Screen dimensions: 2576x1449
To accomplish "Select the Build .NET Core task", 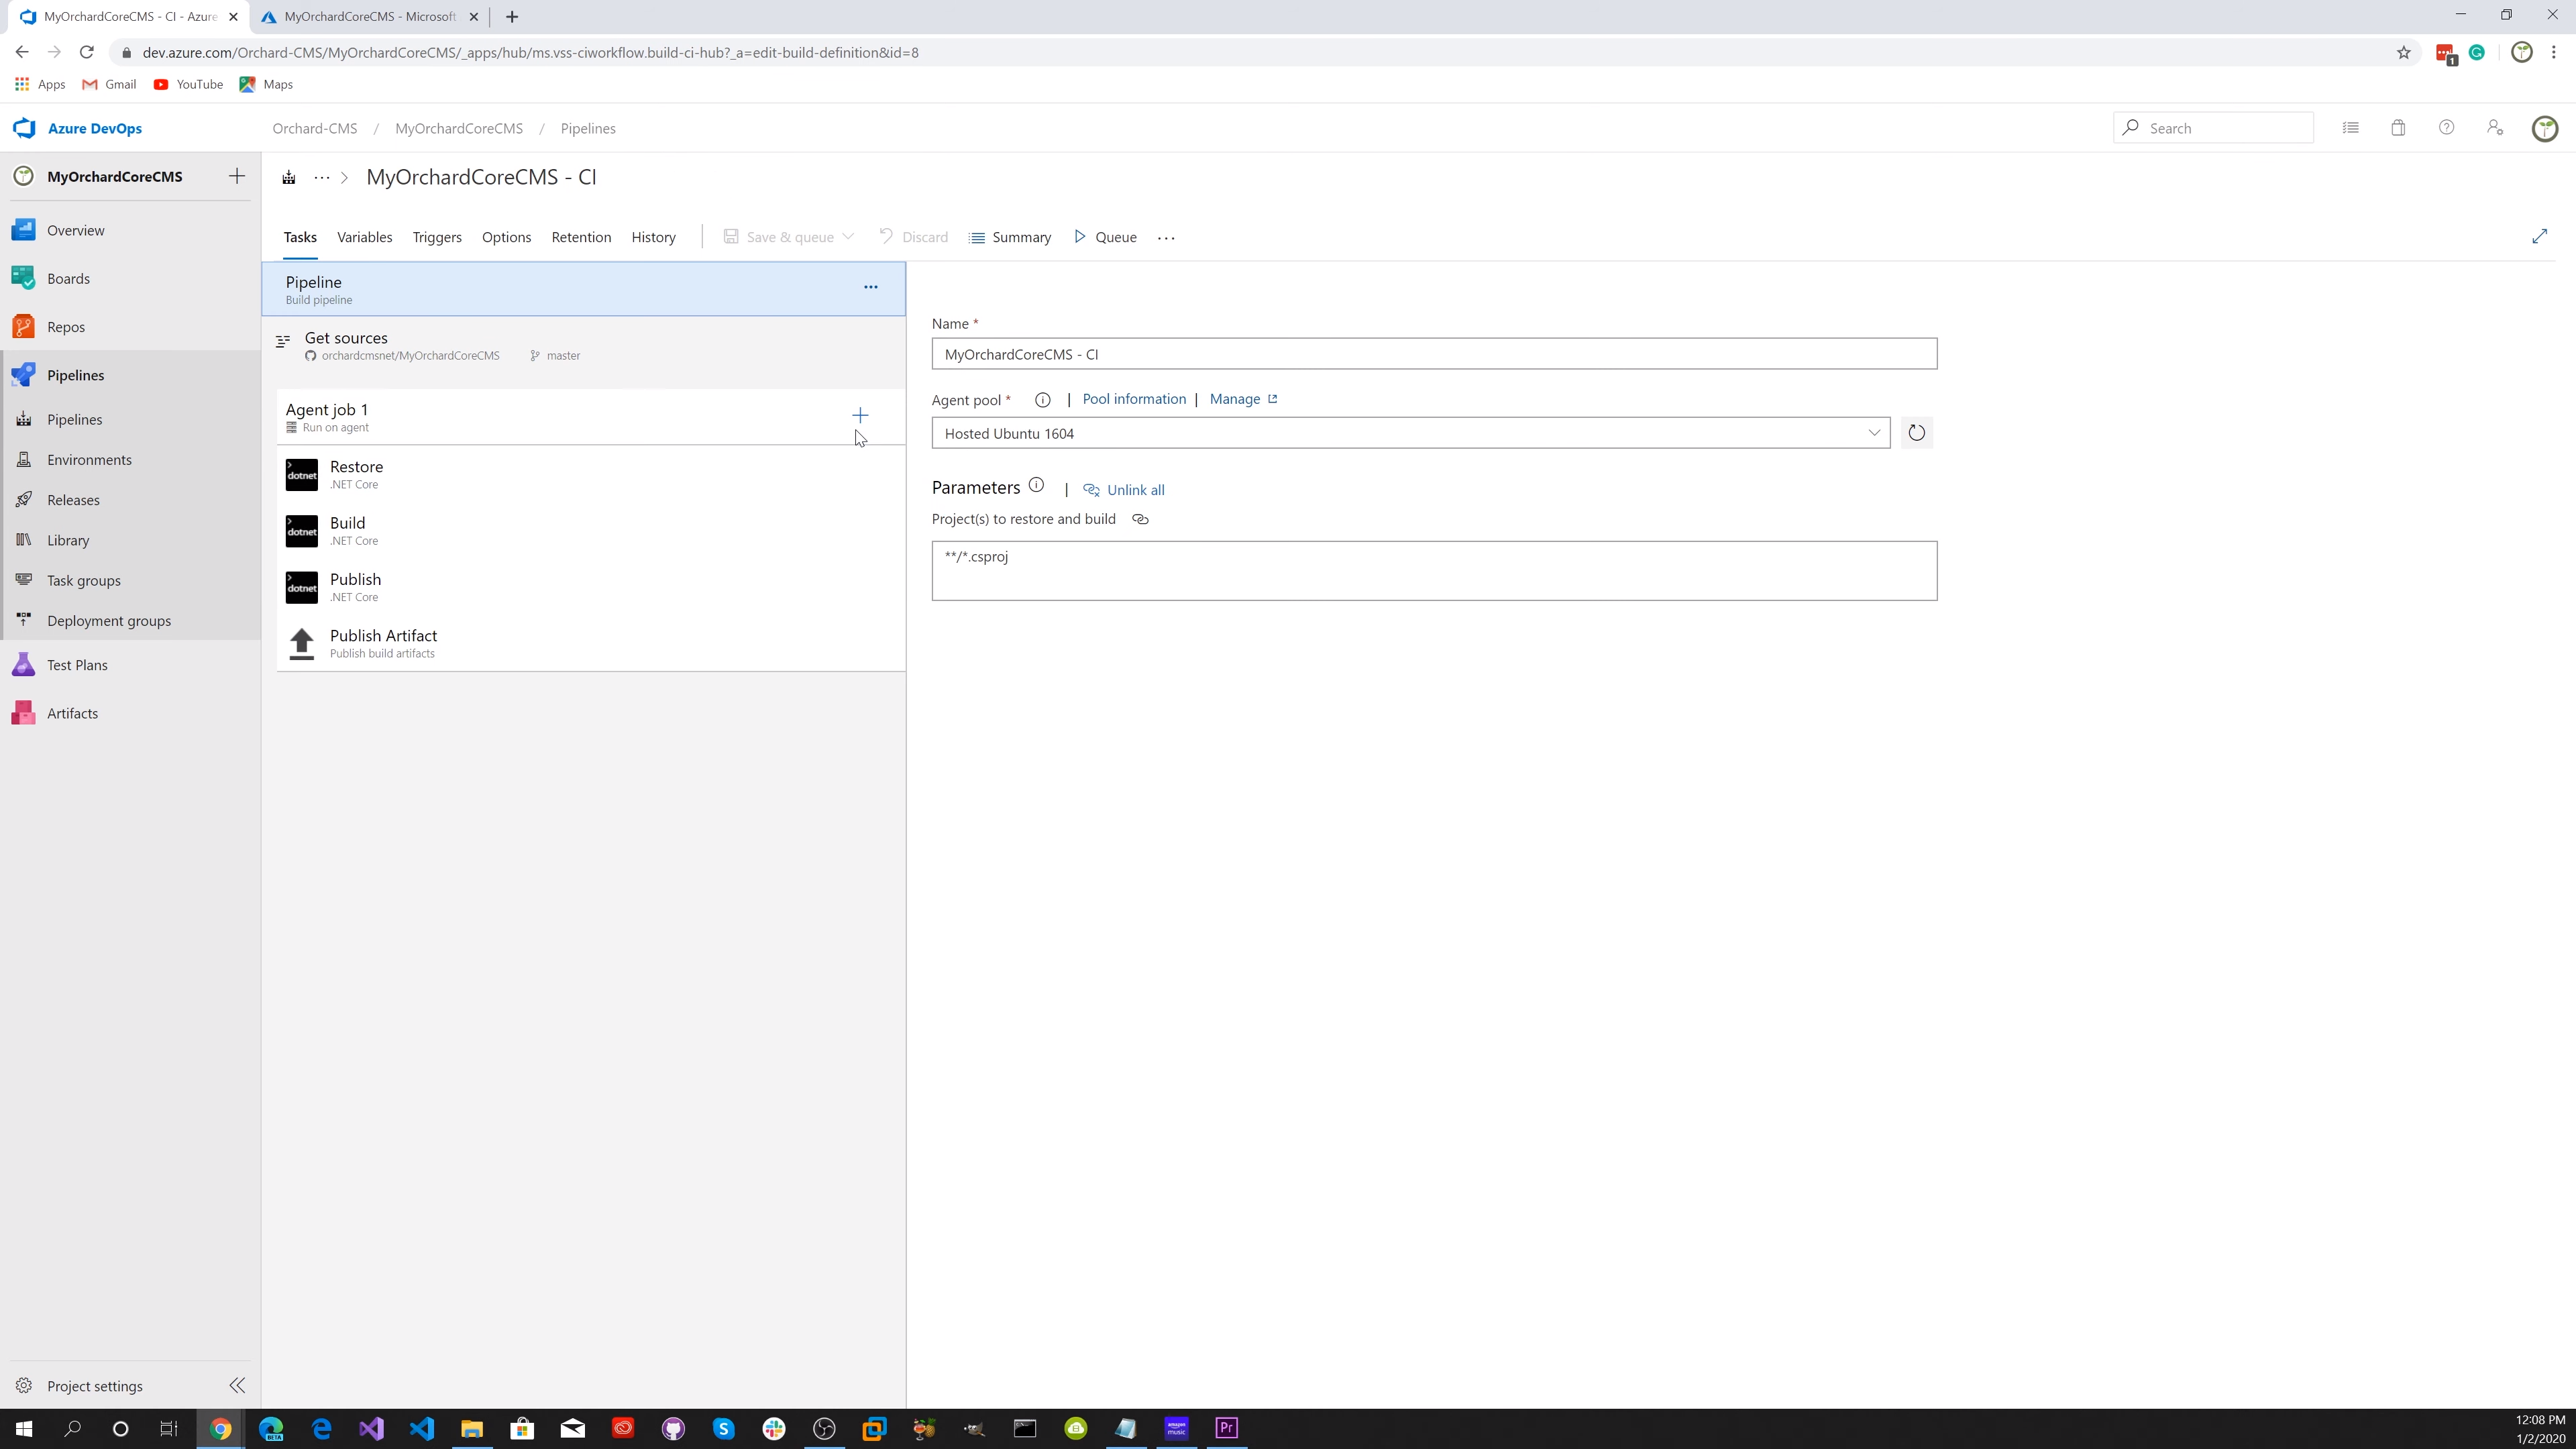I will point(591,531).
